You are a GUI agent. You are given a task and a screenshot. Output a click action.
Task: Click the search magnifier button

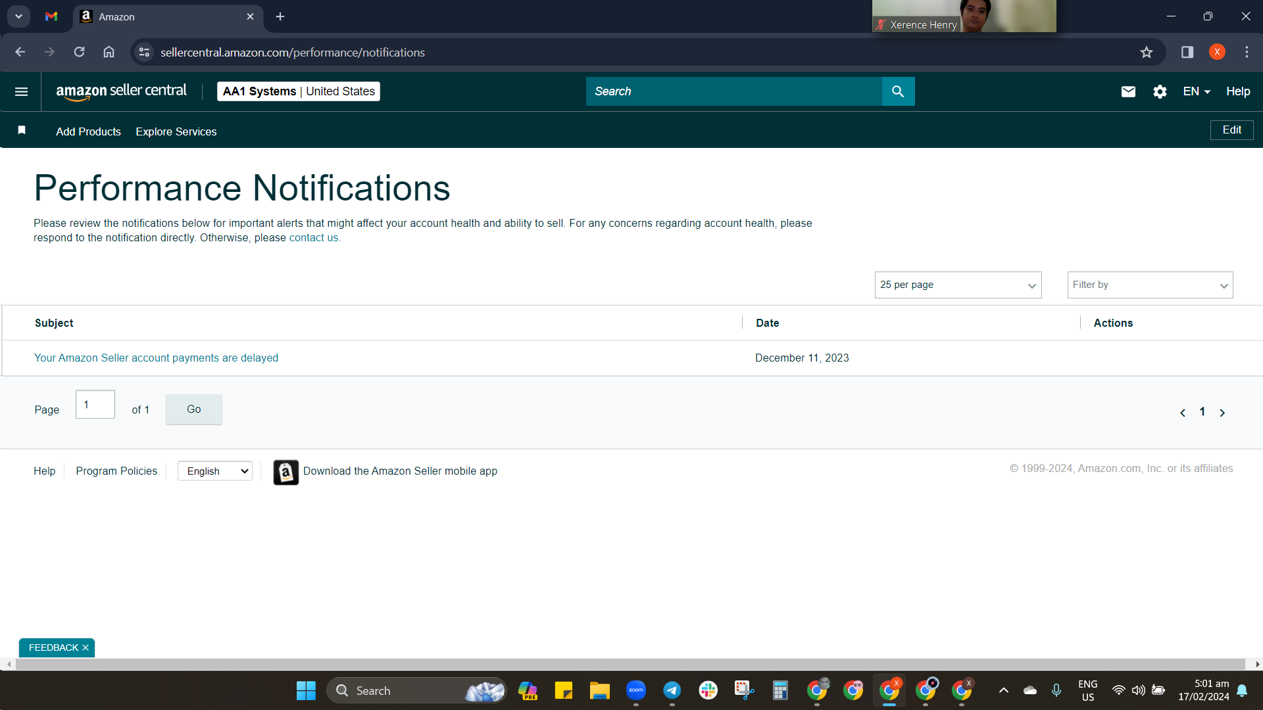pos(898,91)
